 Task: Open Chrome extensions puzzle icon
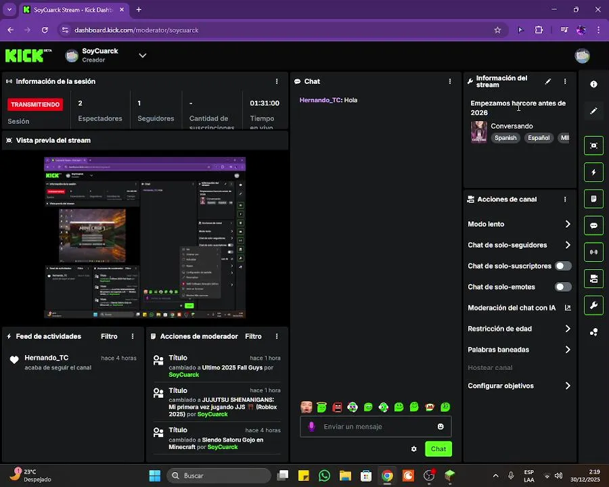(x=539, y=30)
